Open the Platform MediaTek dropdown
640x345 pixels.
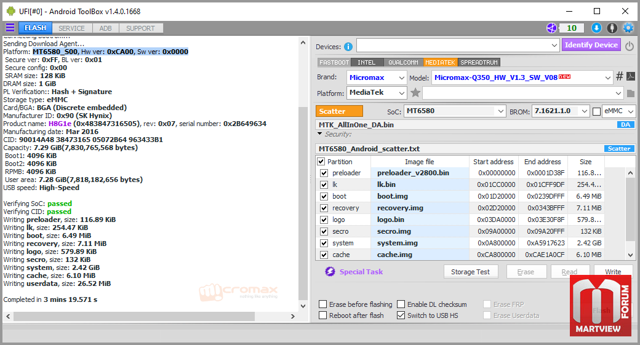[377, 93]
